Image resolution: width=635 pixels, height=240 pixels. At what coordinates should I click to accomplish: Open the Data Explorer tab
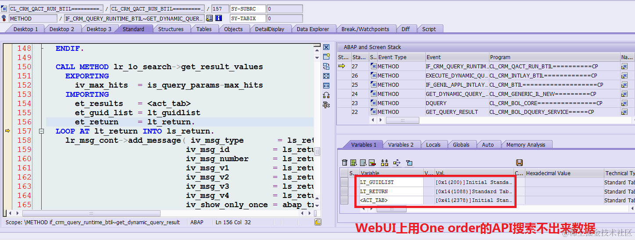coord(313,29)
